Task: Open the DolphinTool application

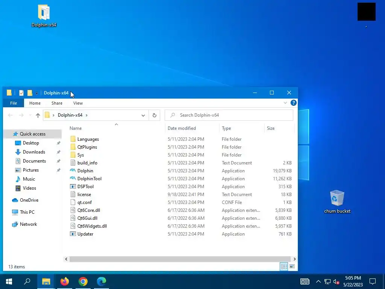Action: click(x=89, y=179)
